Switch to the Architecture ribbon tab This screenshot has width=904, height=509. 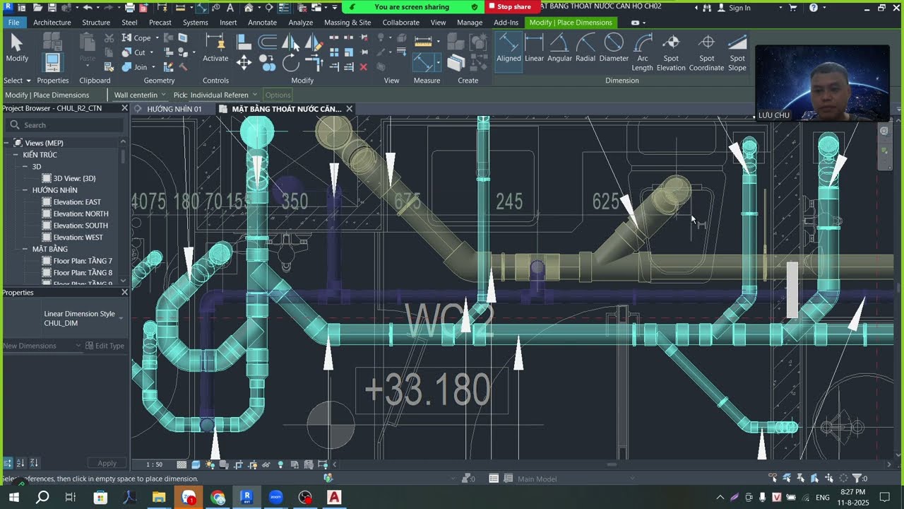point(52,23)
